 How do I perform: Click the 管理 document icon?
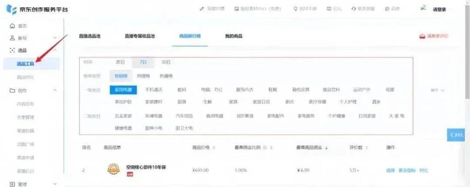12,184
